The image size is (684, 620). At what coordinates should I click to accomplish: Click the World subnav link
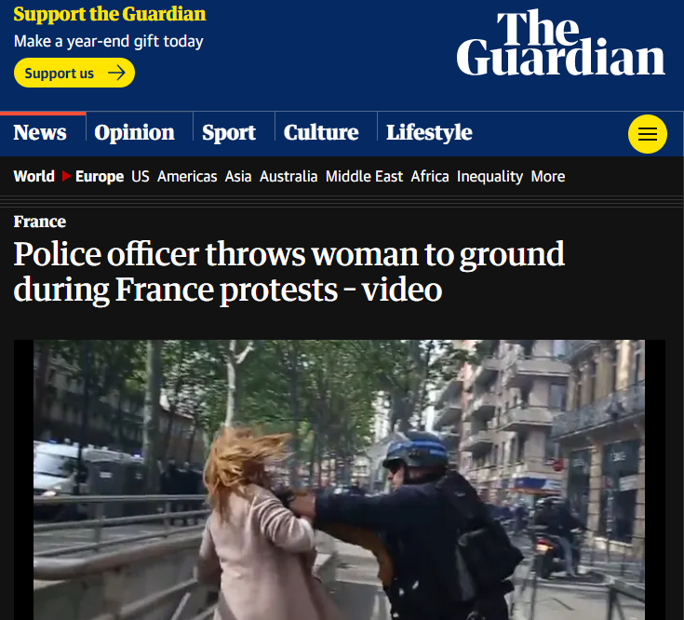pyautogui.click(x=34, y=176)
